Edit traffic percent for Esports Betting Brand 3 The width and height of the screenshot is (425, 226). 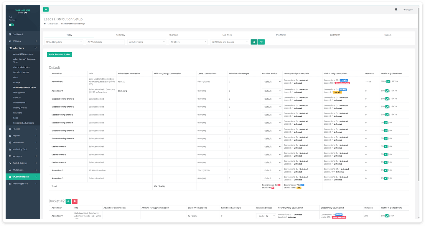click(386, 130)
